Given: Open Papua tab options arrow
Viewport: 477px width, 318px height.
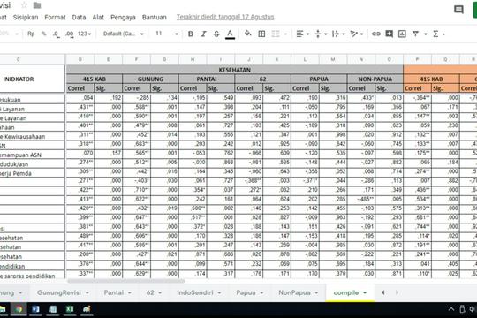Looking at the screenshot, I should pyautogui.click(x=261, y=293).
